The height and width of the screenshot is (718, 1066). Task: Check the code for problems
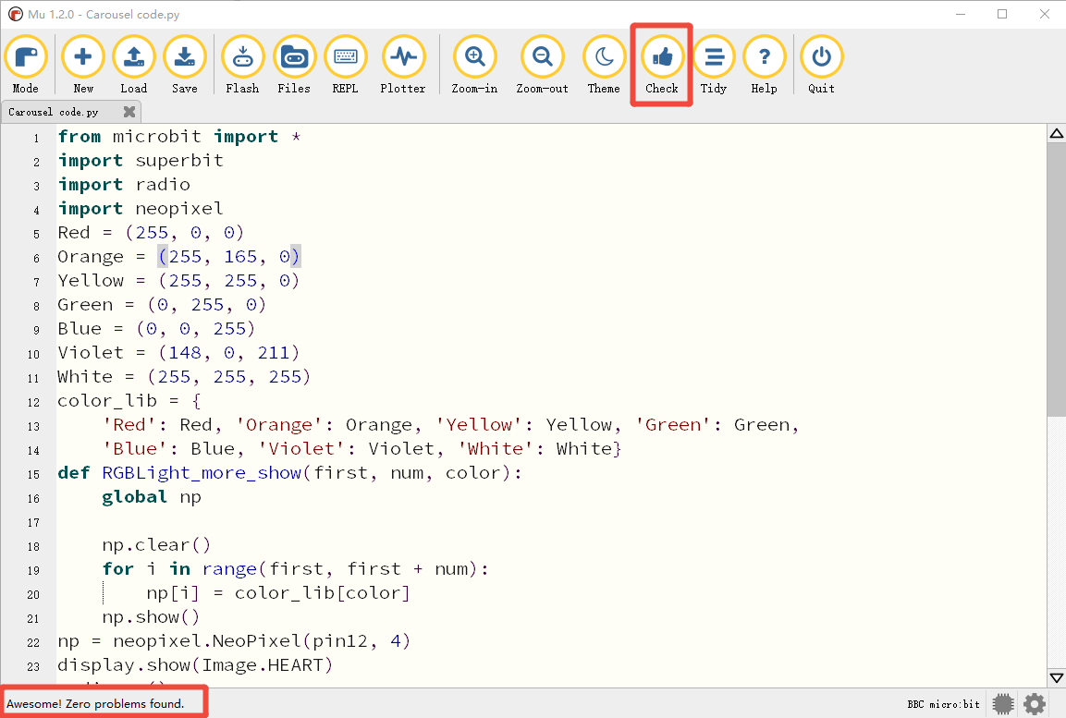661,66
